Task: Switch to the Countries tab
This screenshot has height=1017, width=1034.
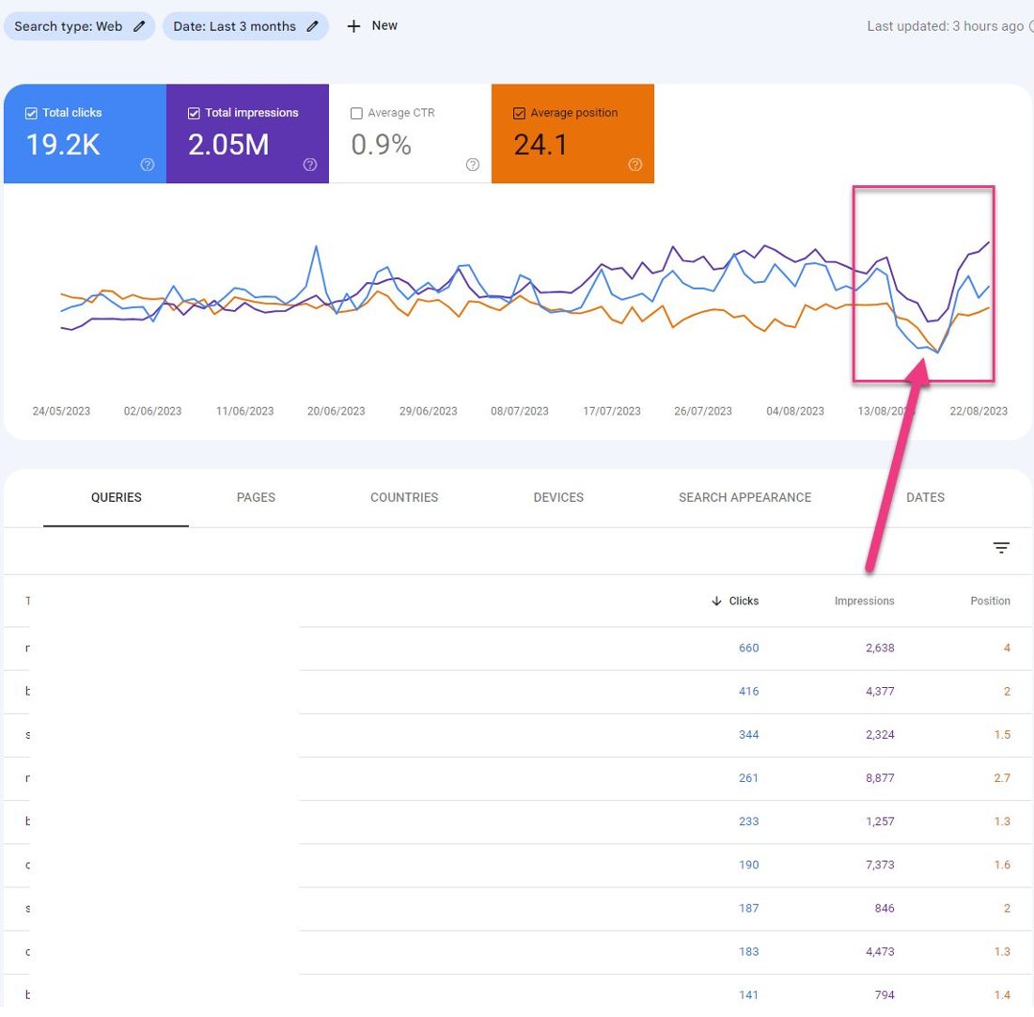Action: point(404,497)
